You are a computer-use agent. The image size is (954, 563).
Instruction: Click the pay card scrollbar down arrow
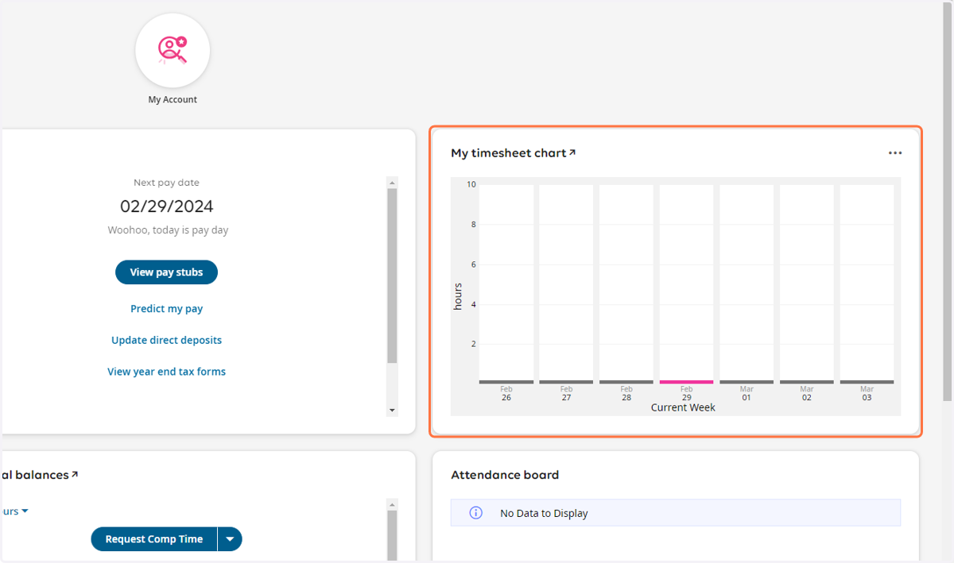(x=392, y=411)
